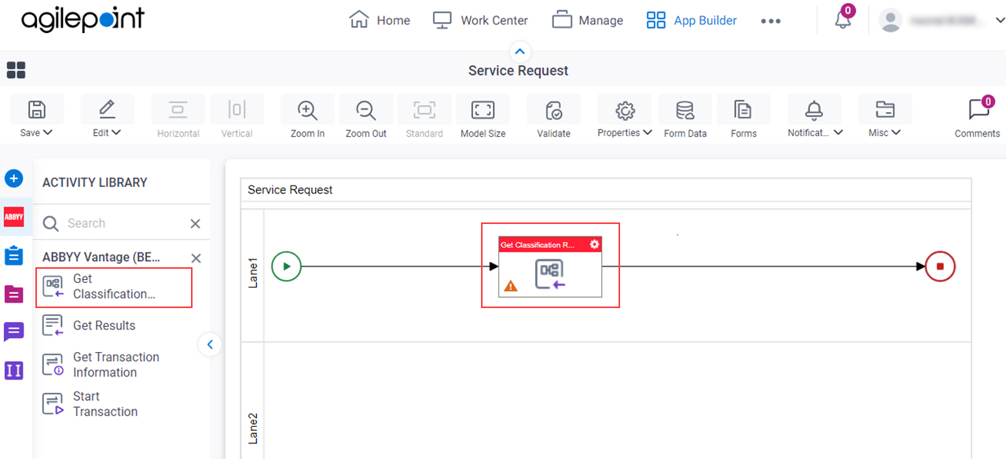1006x459 pixels.
Task: Click Zoom Out
Action: tap(366, 119)
